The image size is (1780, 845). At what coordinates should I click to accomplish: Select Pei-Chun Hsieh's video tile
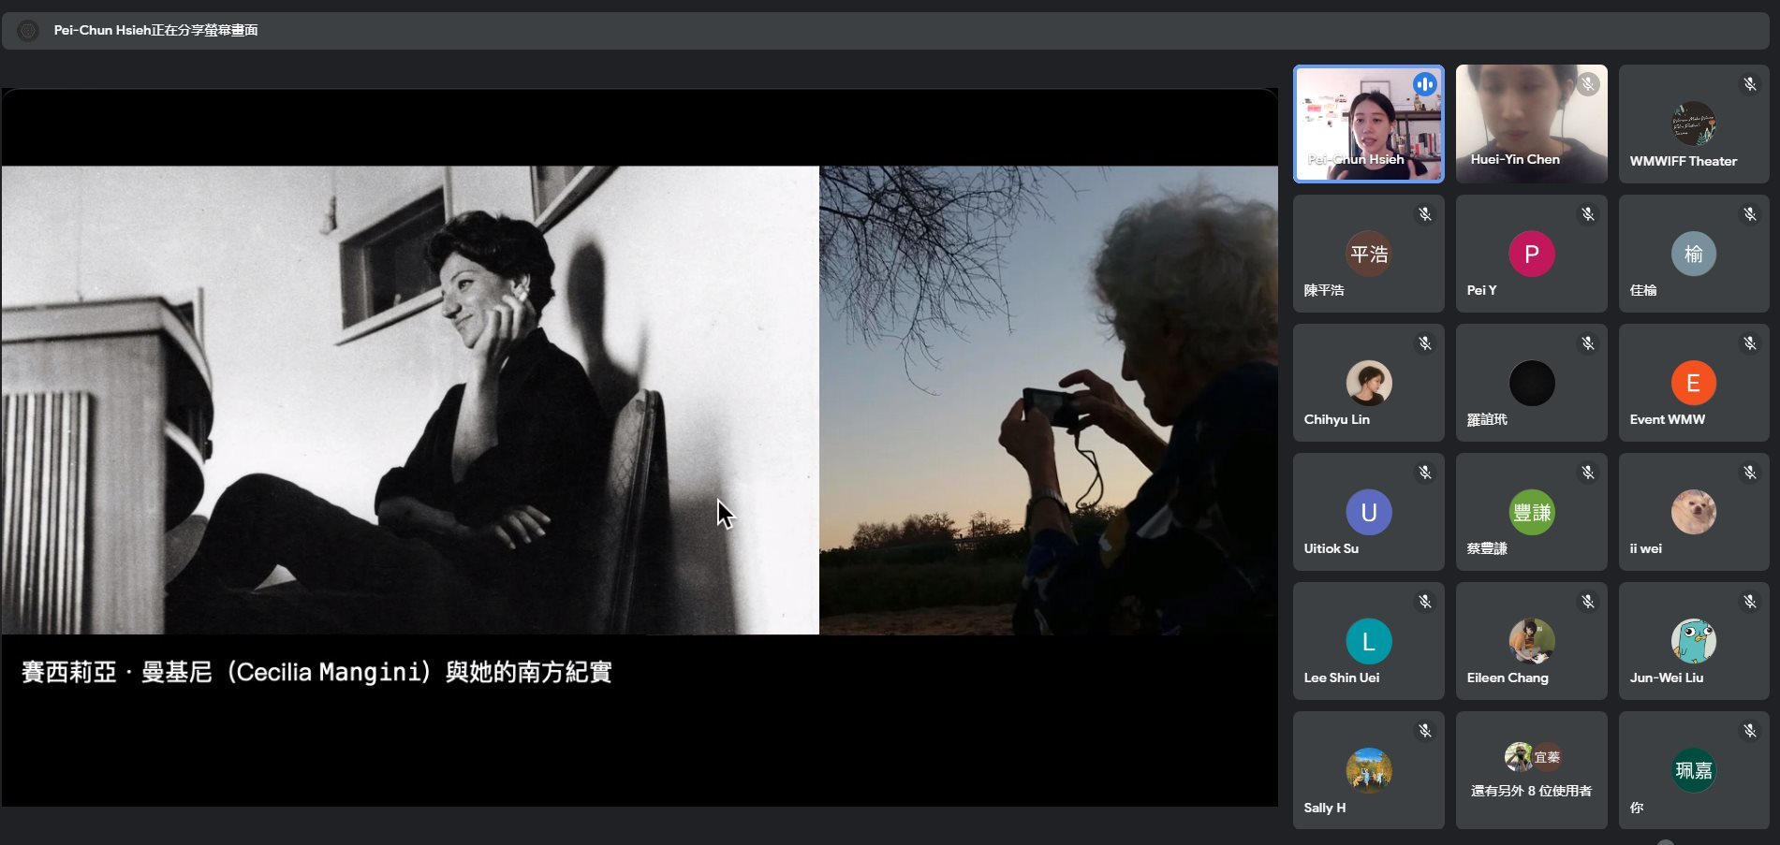click(1368, 124)
